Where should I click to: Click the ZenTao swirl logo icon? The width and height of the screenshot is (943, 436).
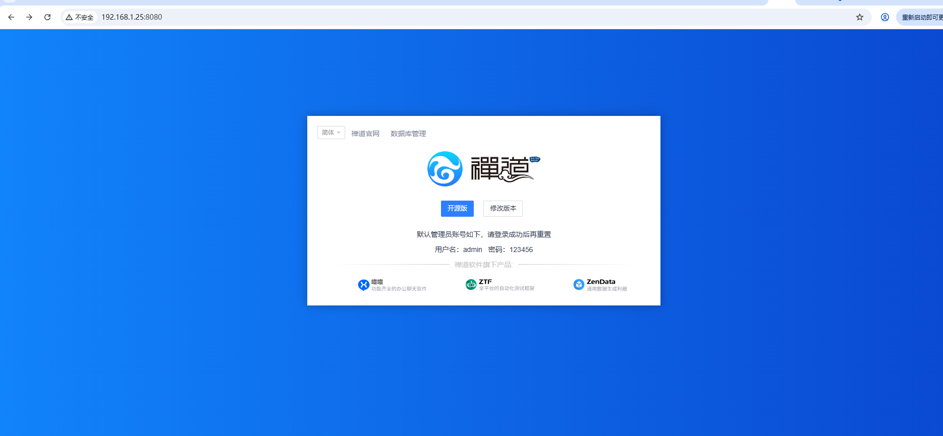click(445, 169)
